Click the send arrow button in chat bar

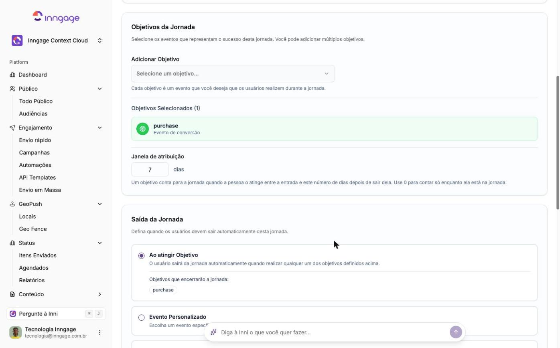click(456, 332)
